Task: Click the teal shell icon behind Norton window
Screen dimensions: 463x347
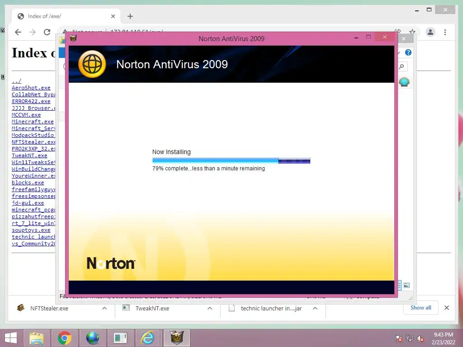Action: (x=404, y=82)
